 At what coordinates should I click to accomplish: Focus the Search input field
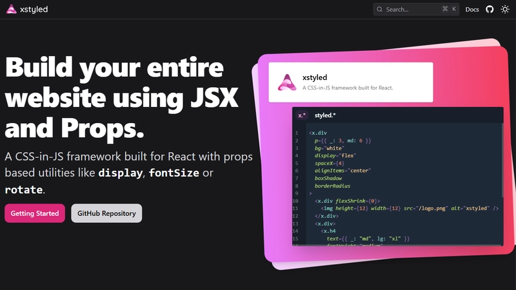(x=416, y=9)
